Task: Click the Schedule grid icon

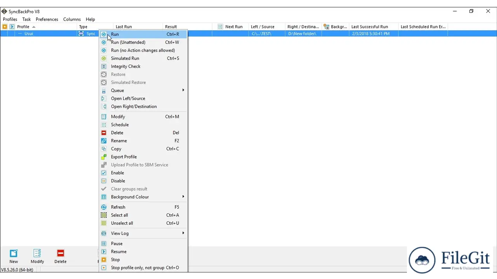Action: click(x=104, y=125)
